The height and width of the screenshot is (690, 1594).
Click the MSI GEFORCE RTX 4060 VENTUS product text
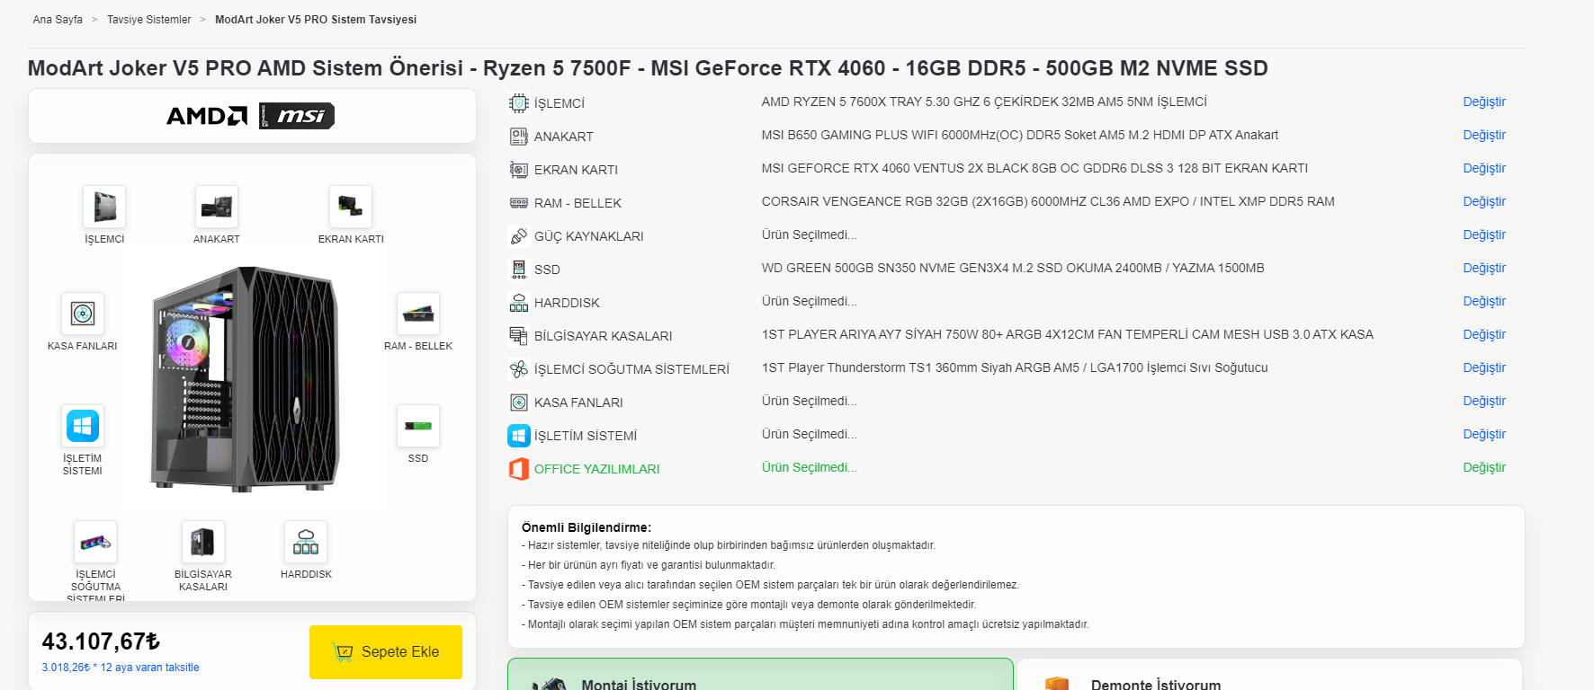click(1034, 168)
